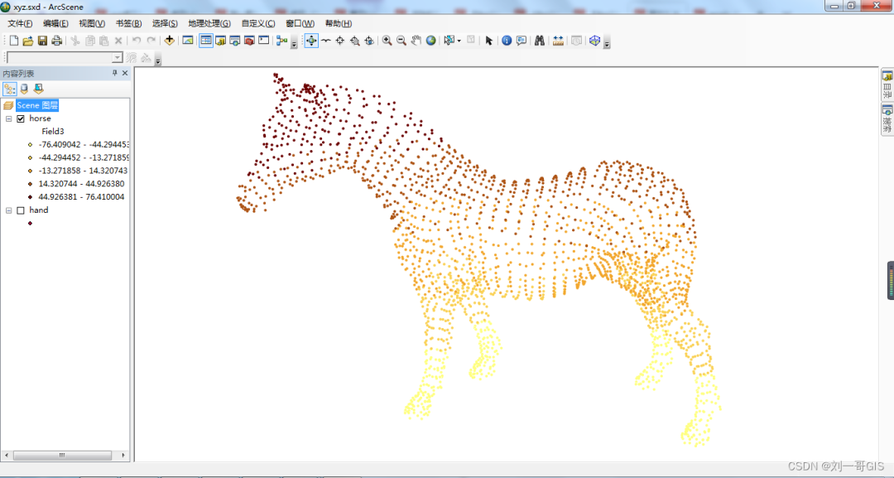Activate the HTML Popup tool
Viewport: 894px width, 478px height.
(x=521, y=41)
